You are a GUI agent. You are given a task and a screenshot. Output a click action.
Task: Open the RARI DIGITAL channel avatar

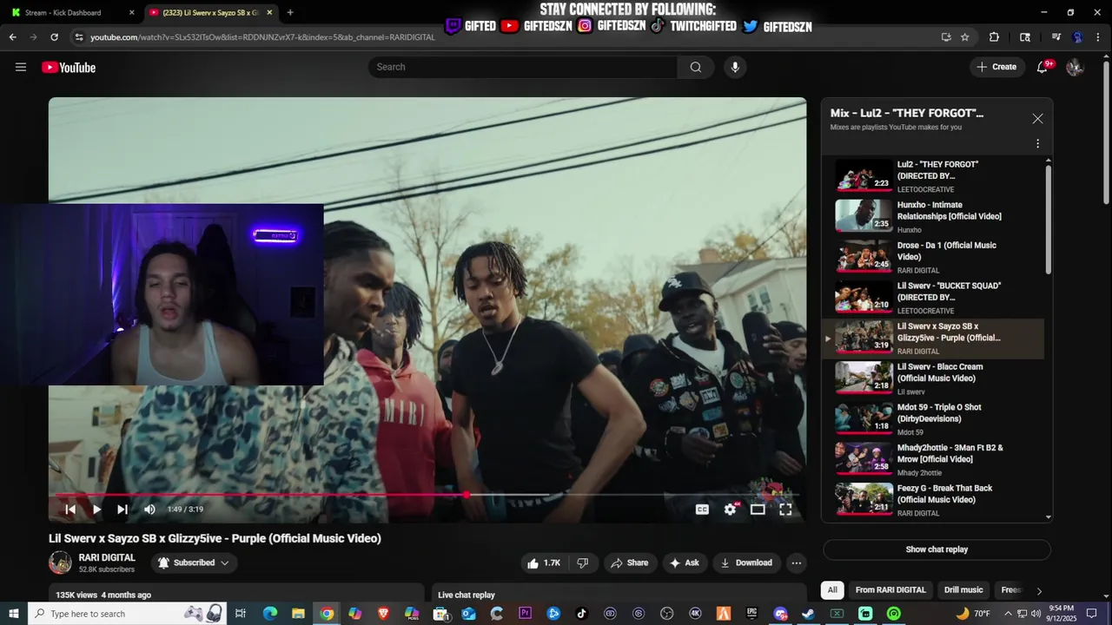60,562
